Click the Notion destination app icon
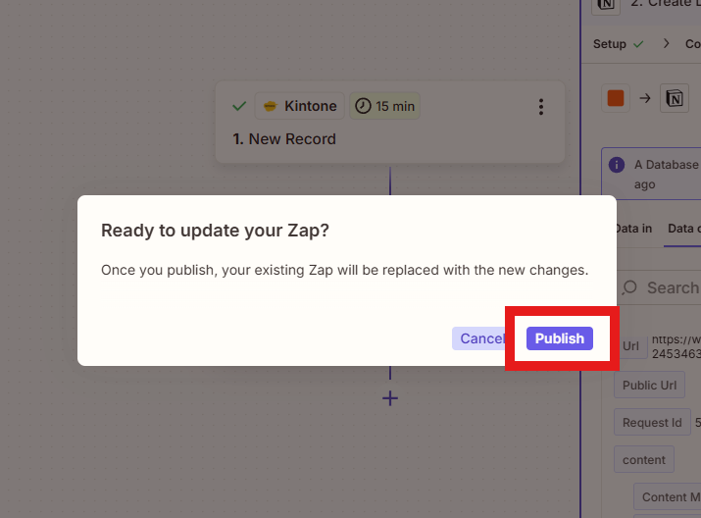This screenshot has height=518, width=701. 675,98
